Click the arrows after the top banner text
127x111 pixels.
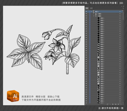coord(121,3)
